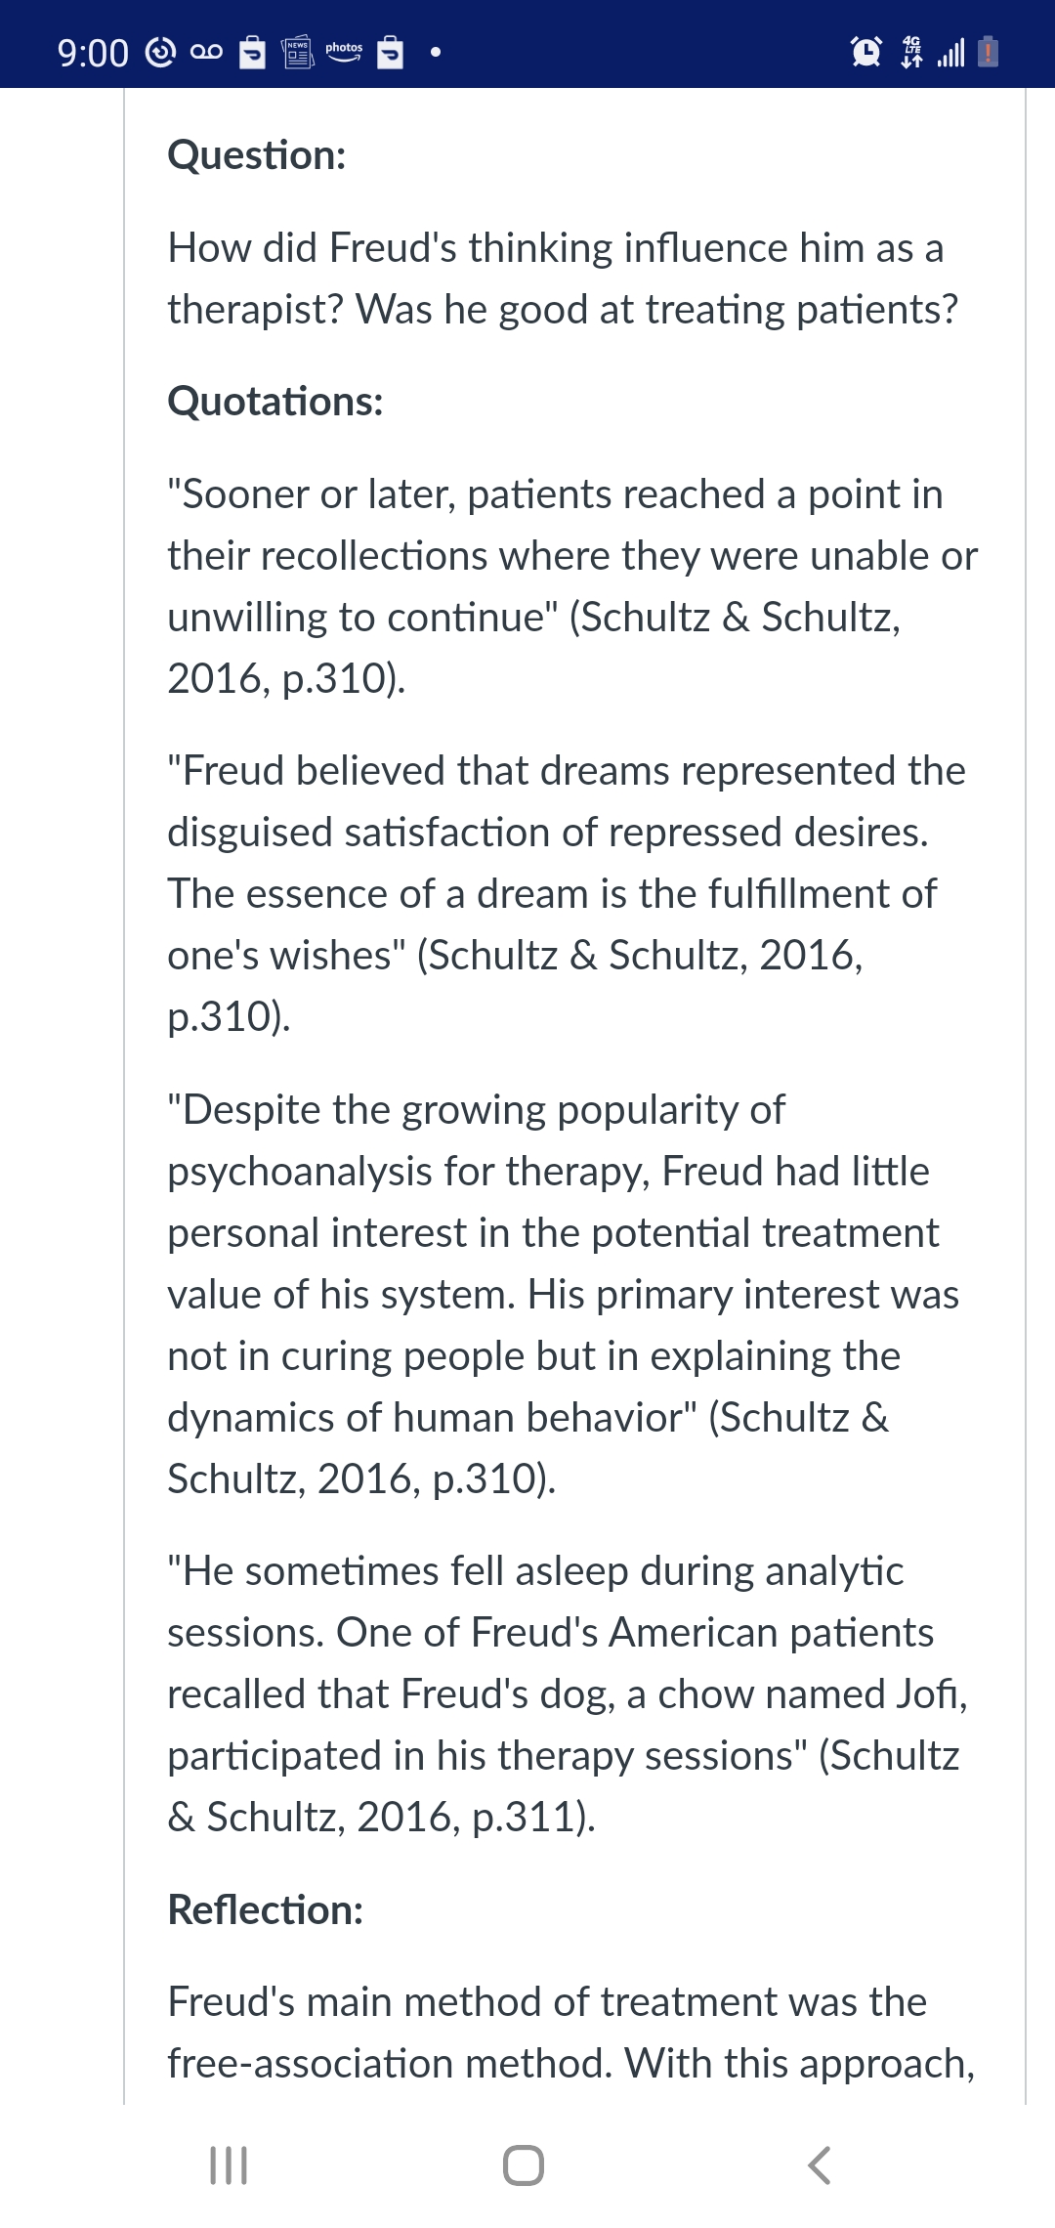Tap the Reflection: heading

[x=266, y=1909]
